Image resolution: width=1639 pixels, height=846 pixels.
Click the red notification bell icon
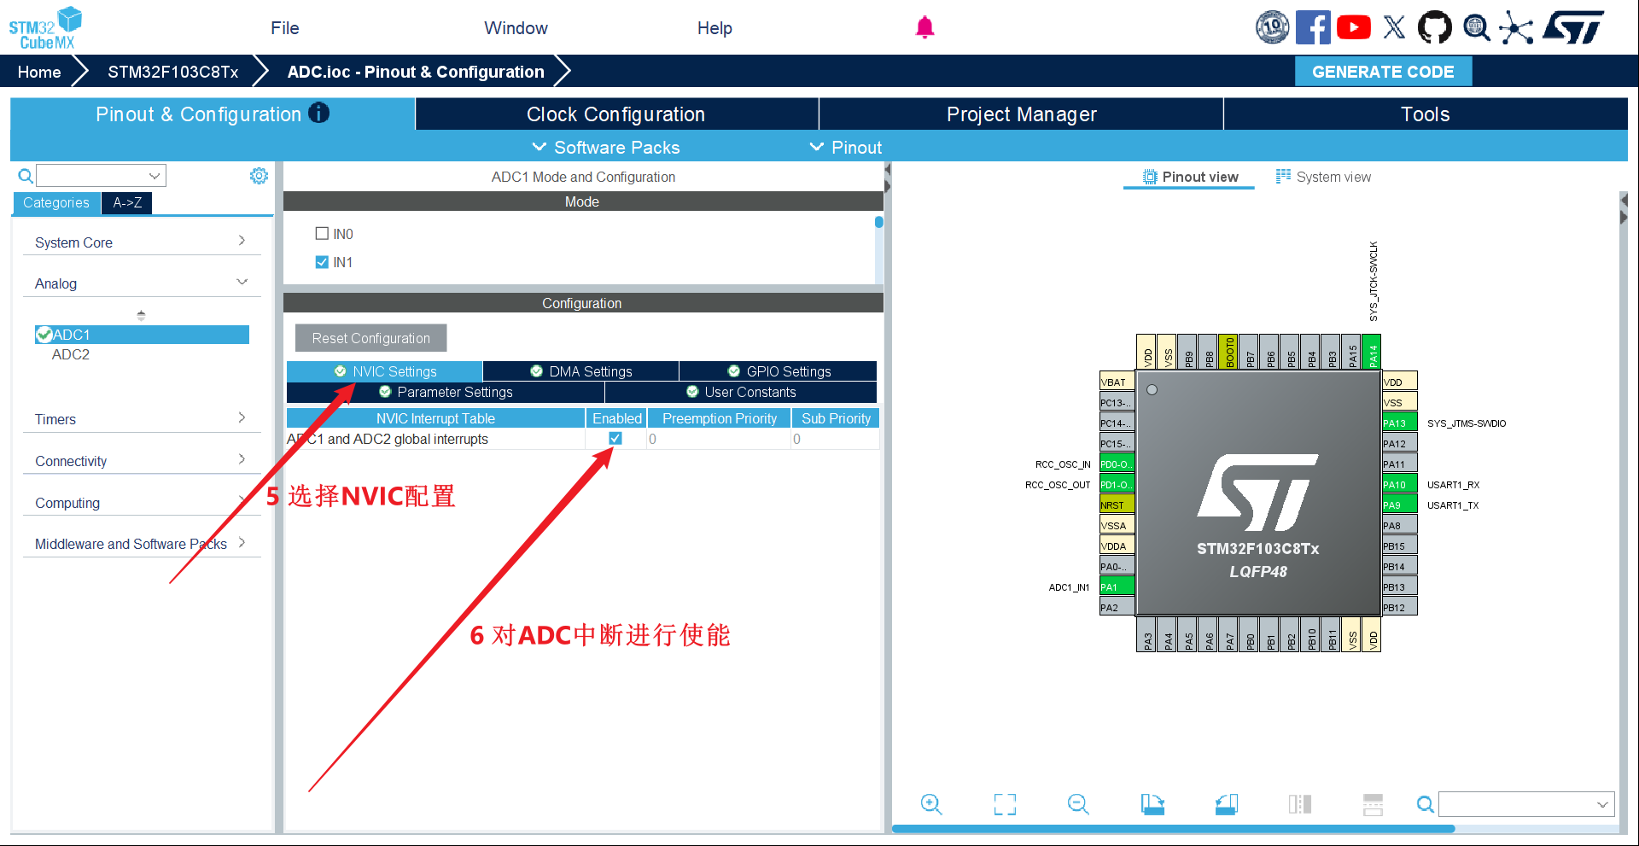(x=924, y=27)
